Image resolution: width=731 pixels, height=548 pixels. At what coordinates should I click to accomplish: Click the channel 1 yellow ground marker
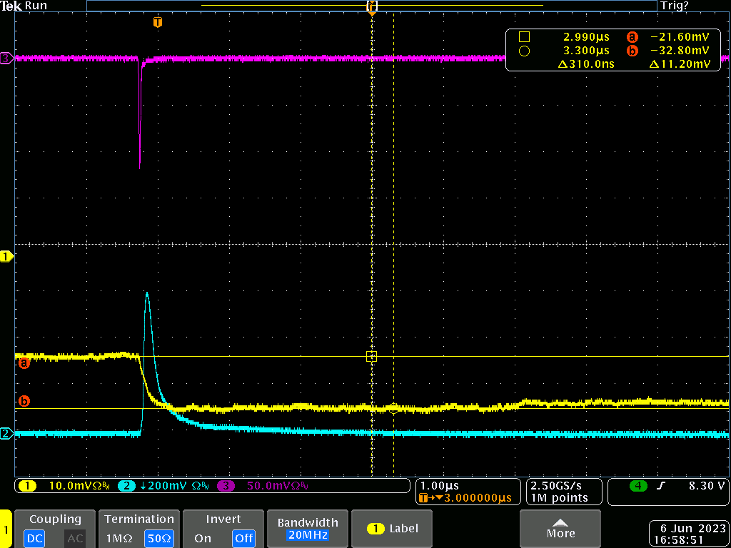(x=7, y=256)
